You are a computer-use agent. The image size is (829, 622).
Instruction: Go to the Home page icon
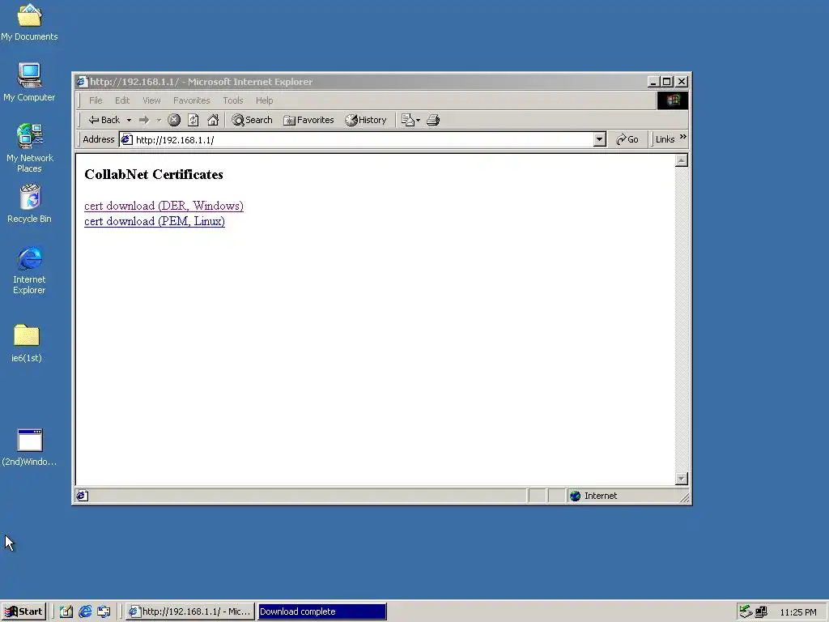[213, 120]
